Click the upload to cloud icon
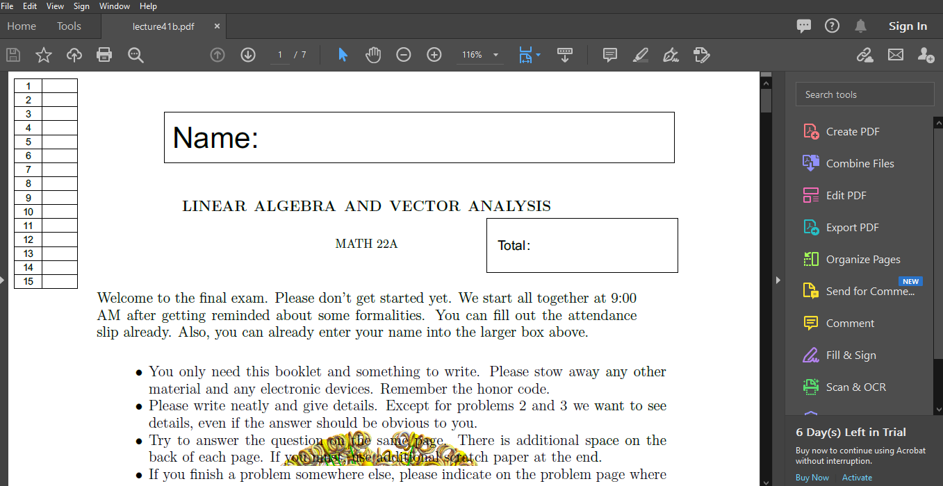Screen dimensions: 943x486 (74, 55)
